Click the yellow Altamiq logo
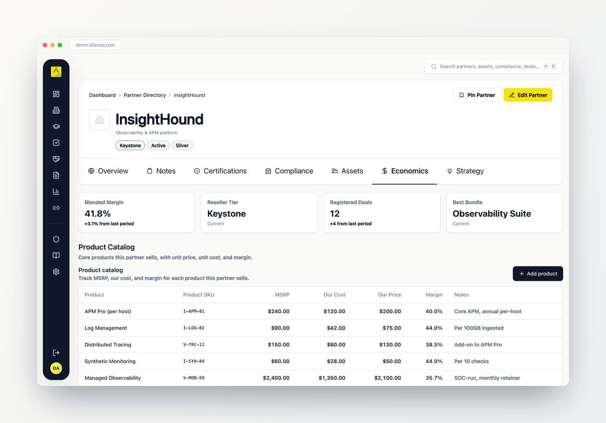This screenshot has width=606, height=423. (x=56, y=72)
